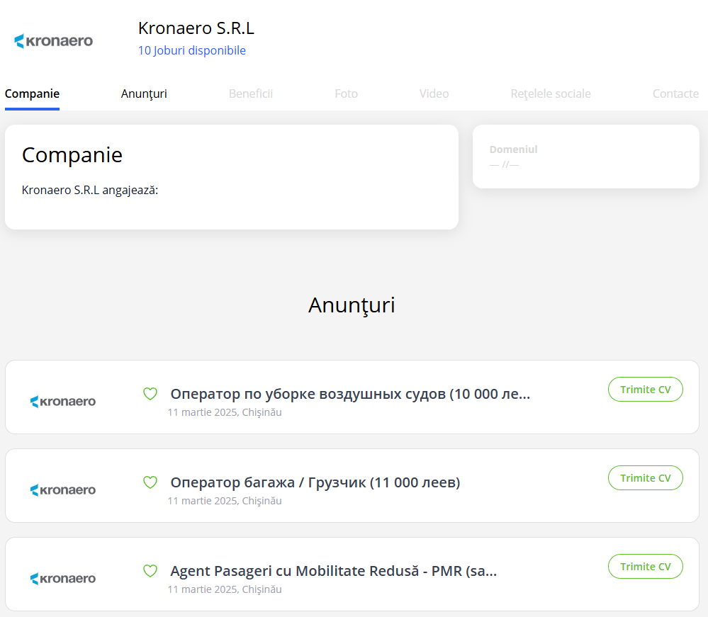Select the Beneficii tab
Viewport: 708px width, 617px height.
tap(251, 94)
